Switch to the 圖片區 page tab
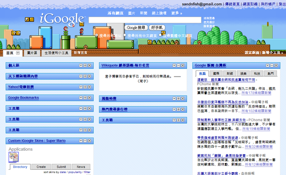This screenshot has height=175, width=286. click(x=32, y=53)
